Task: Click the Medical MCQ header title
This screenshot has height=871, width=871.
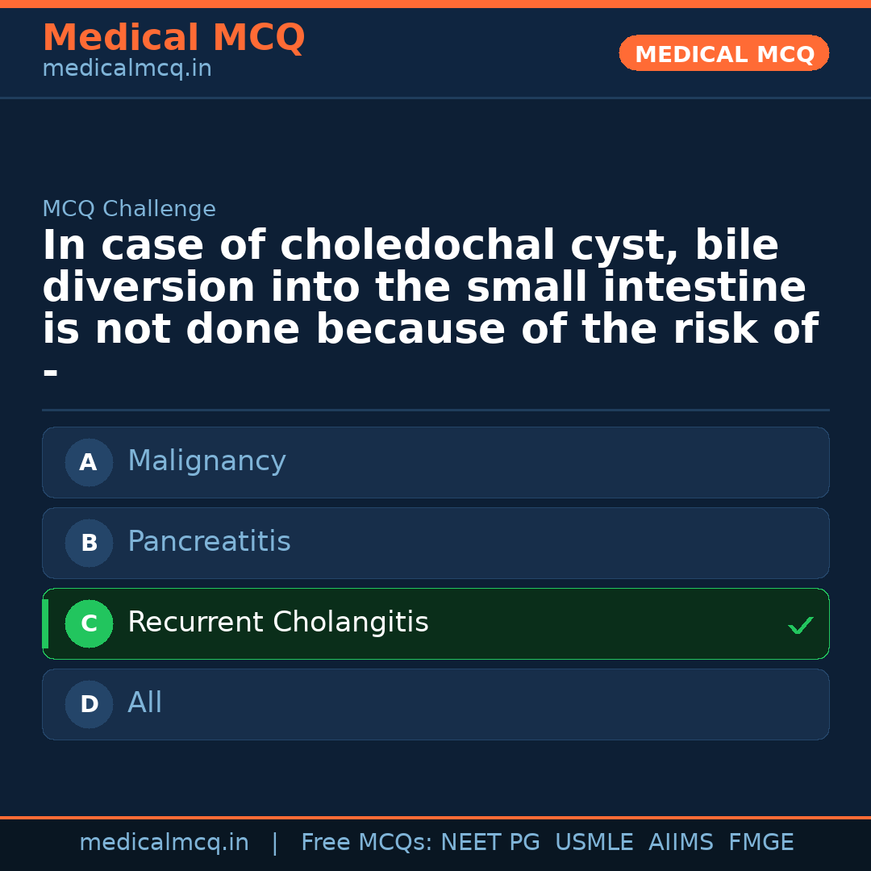Action: (x=173, y=38)
